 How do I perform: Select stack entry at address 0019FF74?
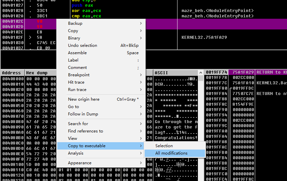(x=216, y=72)
